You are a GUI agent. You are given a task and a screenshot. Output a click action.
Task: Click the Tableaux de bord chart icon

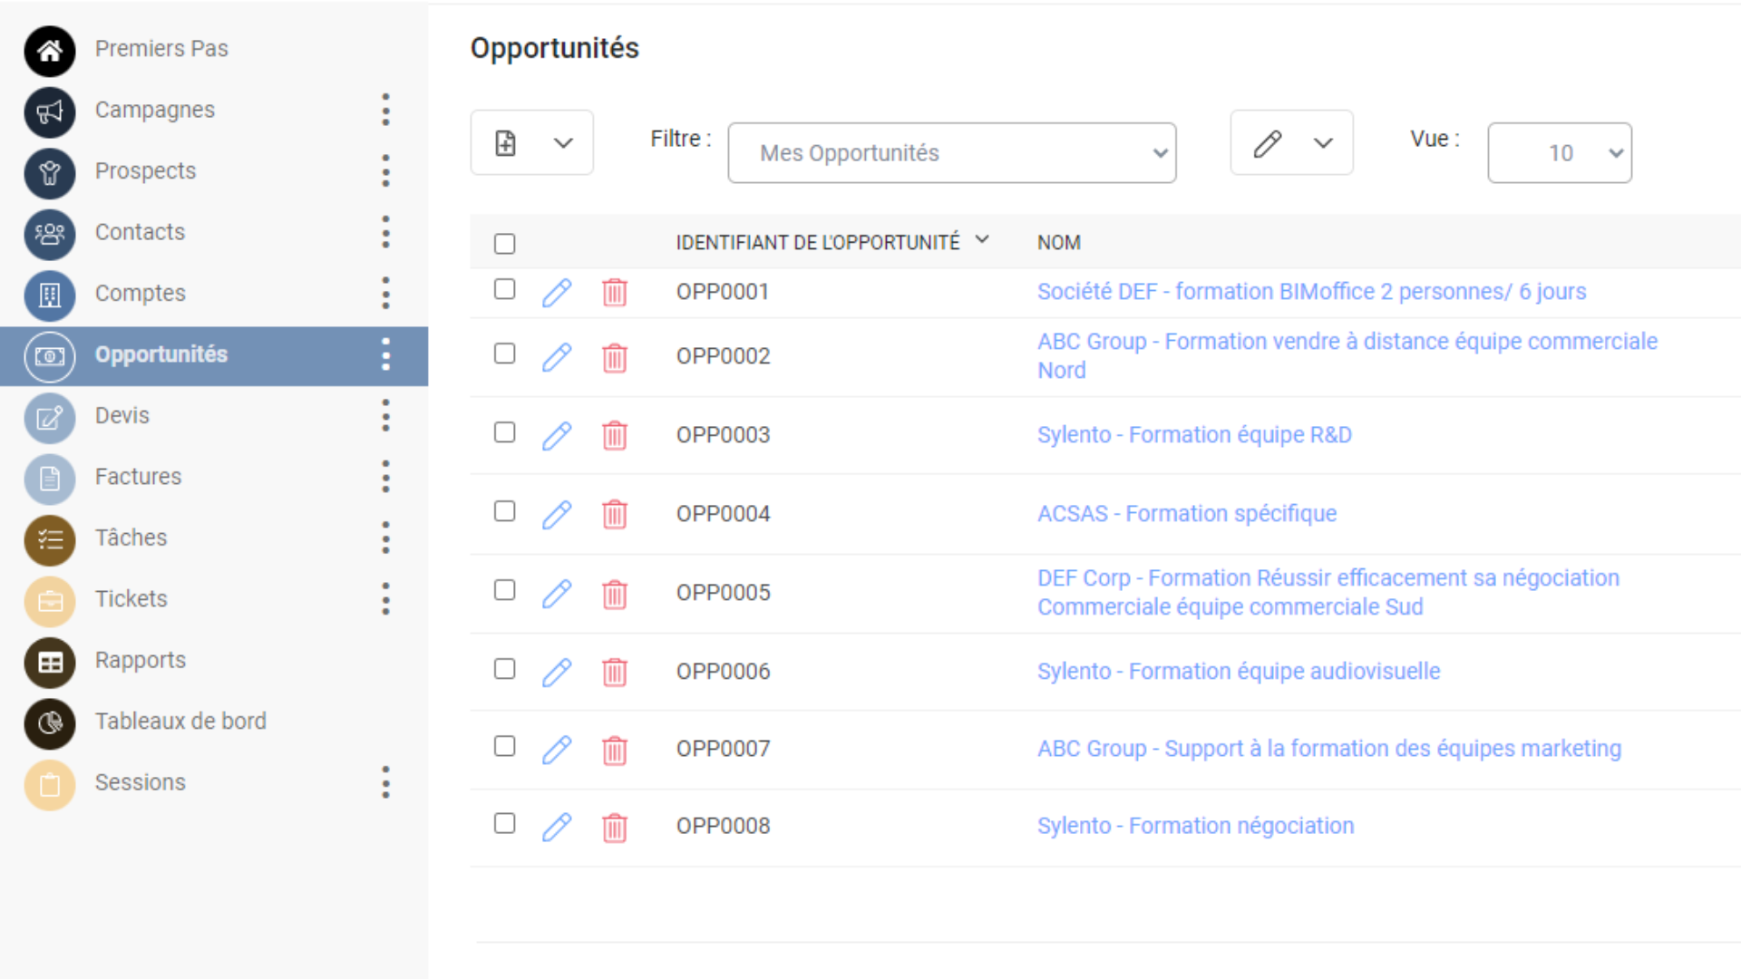pos(50,722)
